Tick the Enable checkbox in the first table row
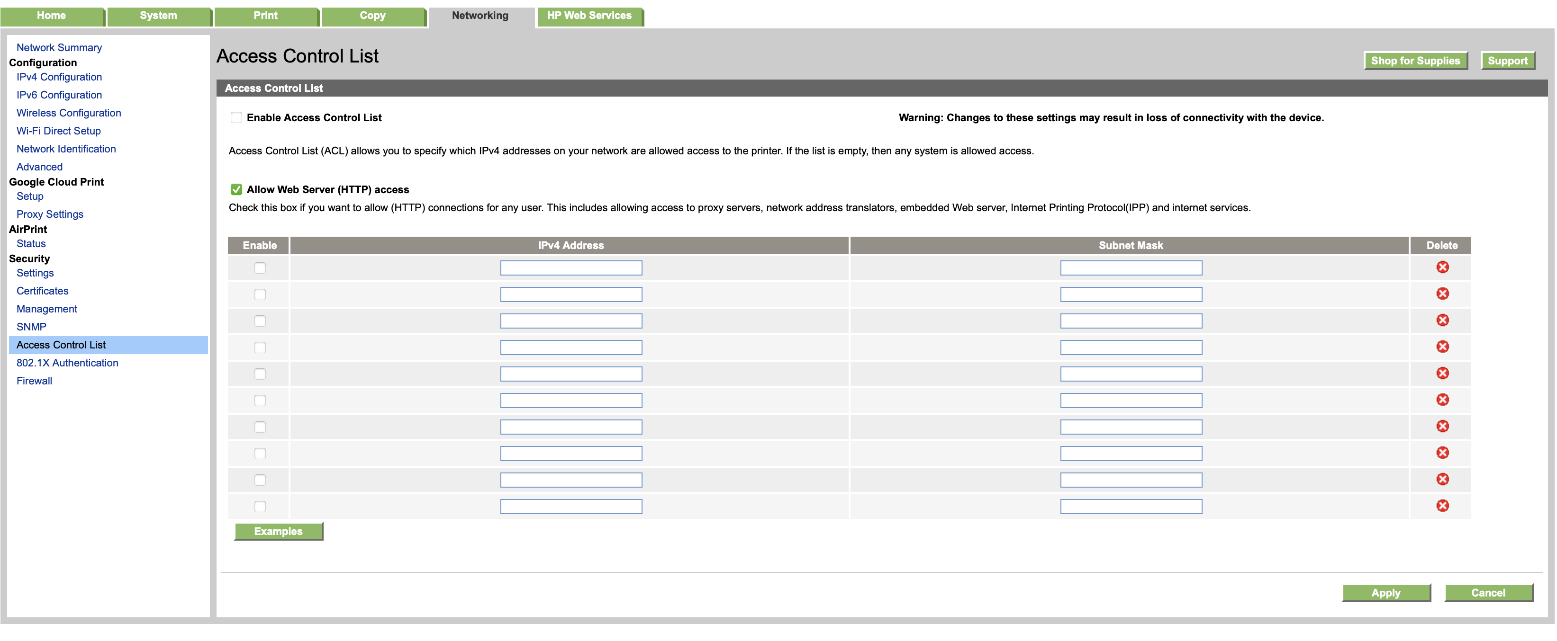The image size is (1557, 641). tap(260, 267)
